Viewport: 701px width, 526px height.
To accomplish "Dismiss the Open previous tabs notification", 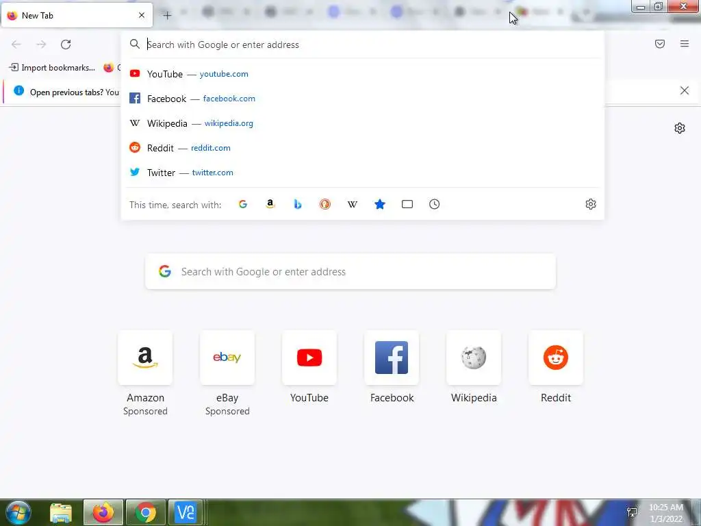I will point(685,91).
